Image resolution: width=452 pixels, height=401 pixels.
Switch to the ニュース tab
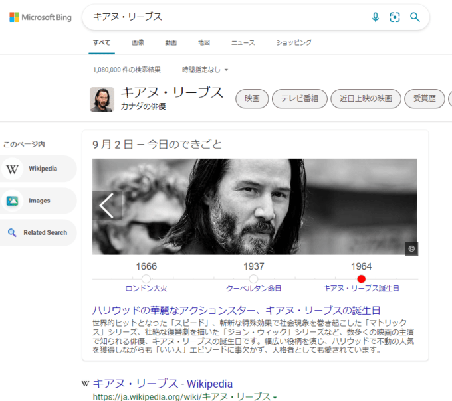click(243, 43)
